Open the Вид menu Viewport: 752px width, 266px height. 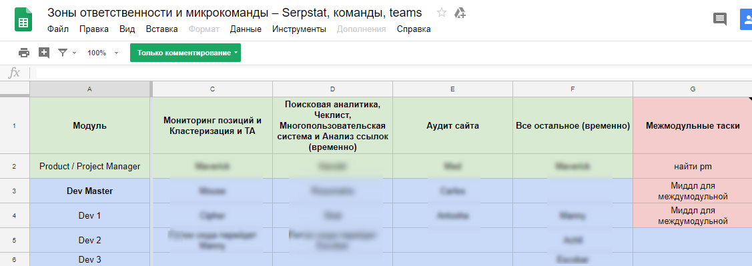[x=127, y=29]
